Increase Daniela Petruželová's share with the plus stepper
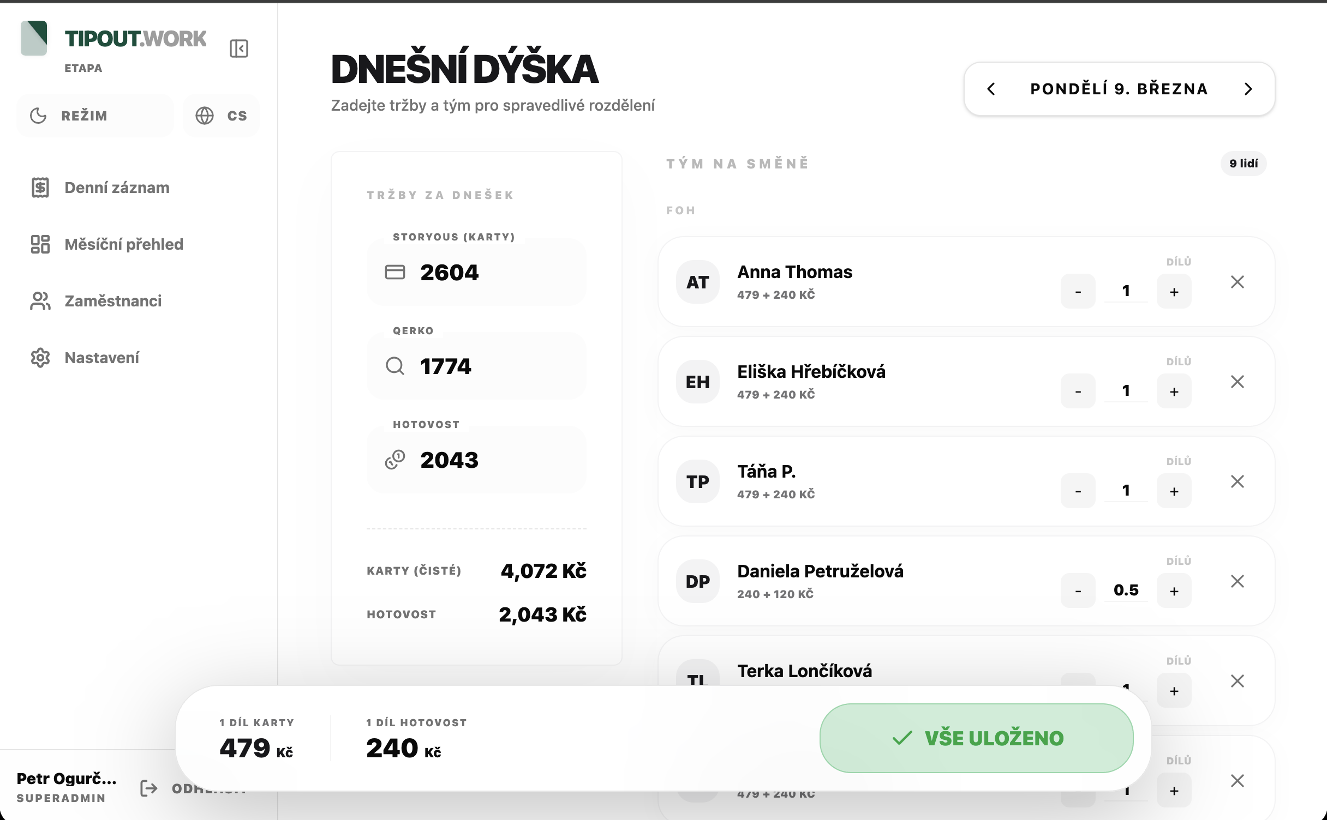This screenshot has height=820, width=1327. [x=1174, y=590]
